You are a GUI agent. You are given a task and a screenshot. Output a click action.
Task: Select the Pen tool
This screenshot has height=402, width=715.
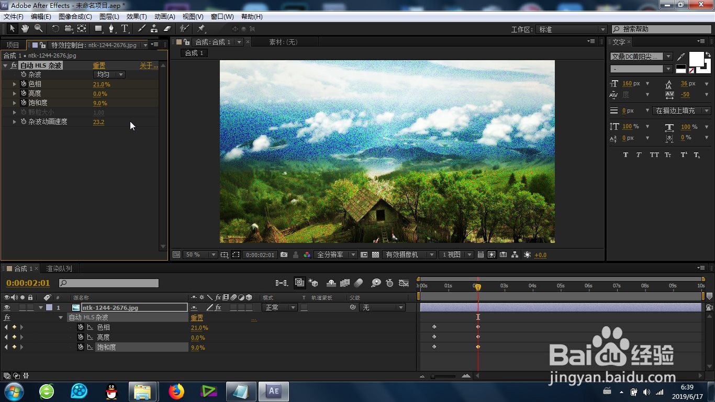coord(111,28)
